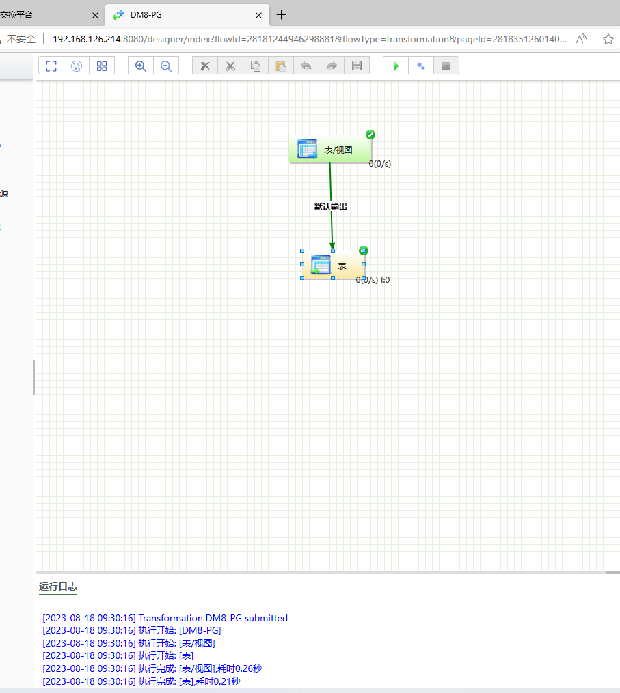Redo the last undone action

coord(332,66)
